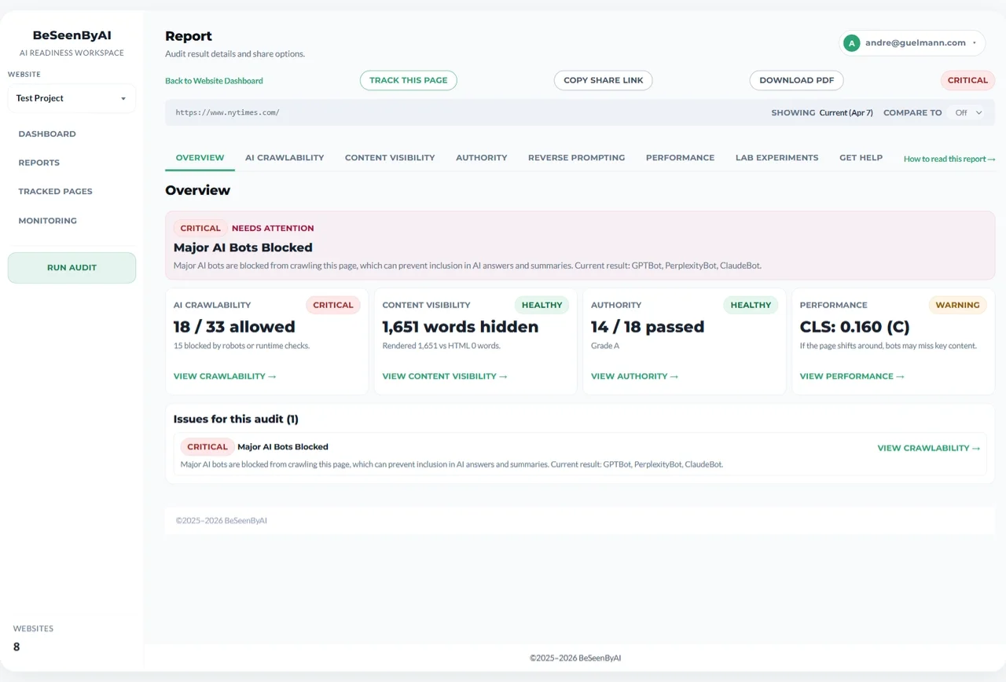The width and height of the screenshot is (1006, 682).
Task: Click the Healthy badge in Content Visibility card
Action: click(542, 305)
